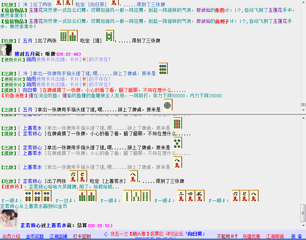Open the 金币奖励 link
Image resolution: width=306 pixels, height=240 pixels.
click(x=35, y=236)
